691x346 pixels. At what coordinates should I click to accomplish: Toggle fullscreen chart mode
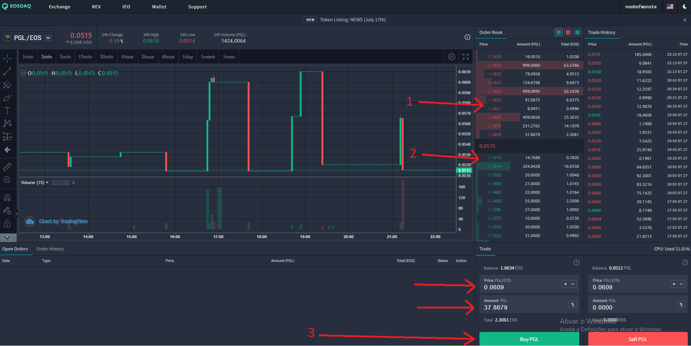[x=466, y=57]
